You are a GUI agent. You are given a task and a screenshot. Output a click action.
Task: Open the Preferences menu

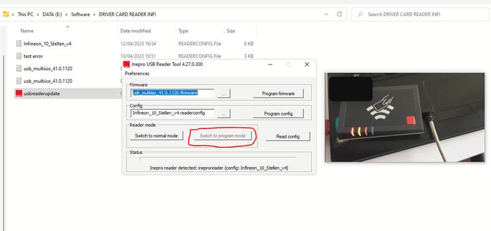pyautogui.click(x=137, y=73)
